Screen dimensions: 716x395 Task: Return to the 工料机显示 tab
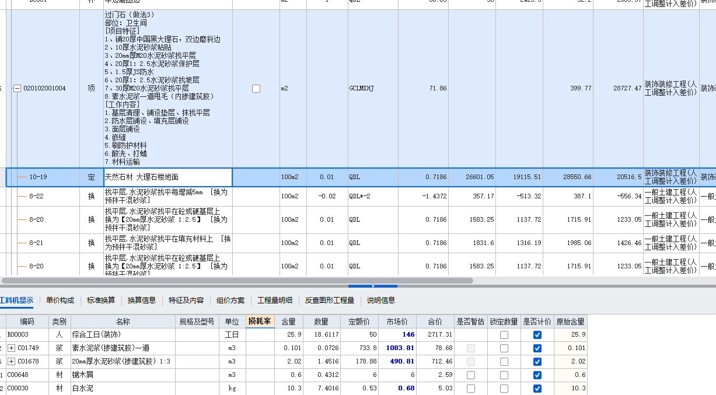[16, 299]
